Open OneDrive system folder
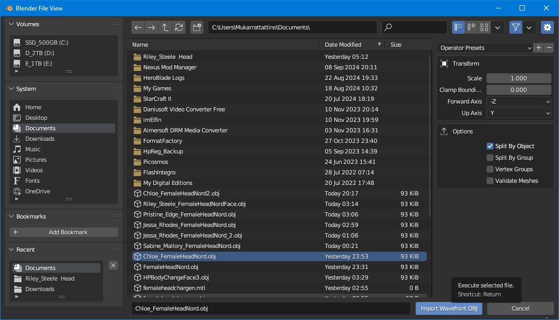This screenshot has height=320, width=559. pyautogui.click(x=64, y=191)
